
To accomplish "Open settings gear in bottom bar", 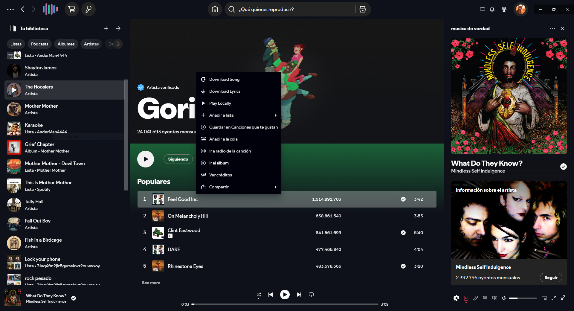I will pyautogui.click(x=456, y=298).
